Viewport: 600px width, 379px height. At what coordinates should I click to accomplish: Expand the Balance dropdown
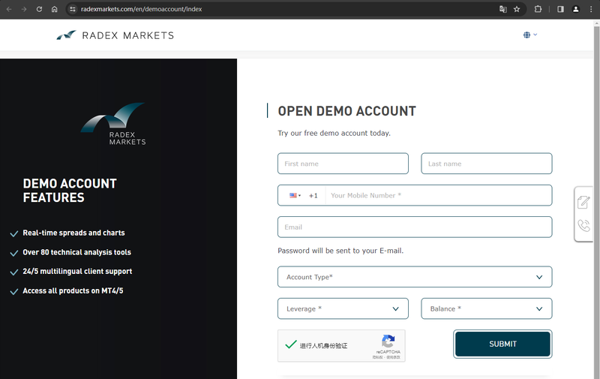point(486,308)
